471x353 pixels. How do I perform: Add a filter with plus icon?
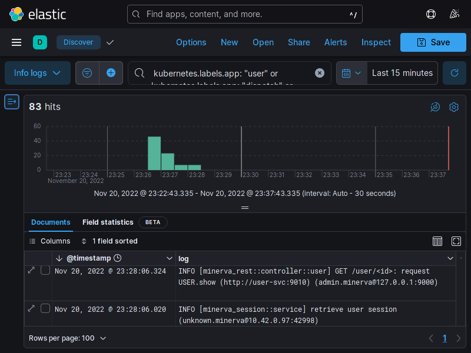point(111,73)
